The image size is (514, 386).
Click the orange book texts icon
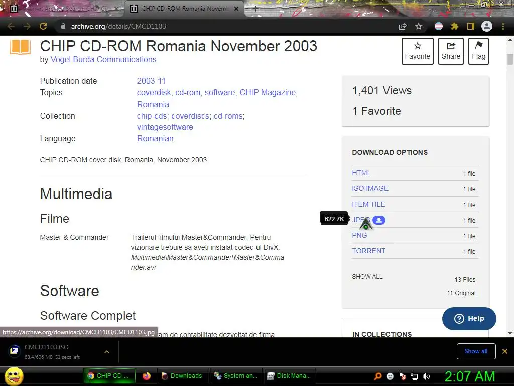point(20,47)
